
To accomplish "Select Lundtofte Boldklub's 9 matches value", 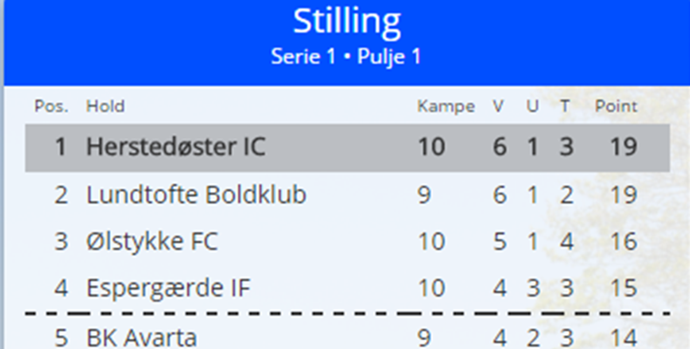I will [x=424, y=195].
